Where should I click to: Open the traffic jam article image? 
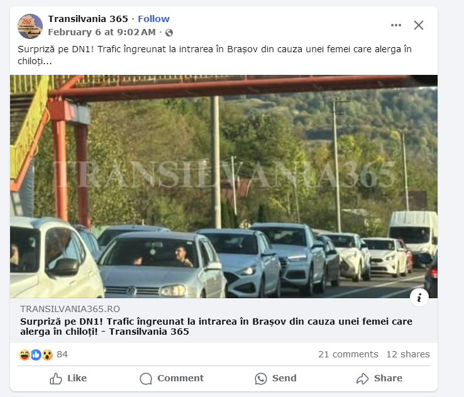click(224, 186)
